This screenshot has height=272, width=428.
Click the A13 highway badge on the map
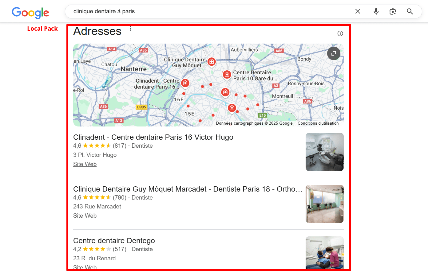[119, 121]
